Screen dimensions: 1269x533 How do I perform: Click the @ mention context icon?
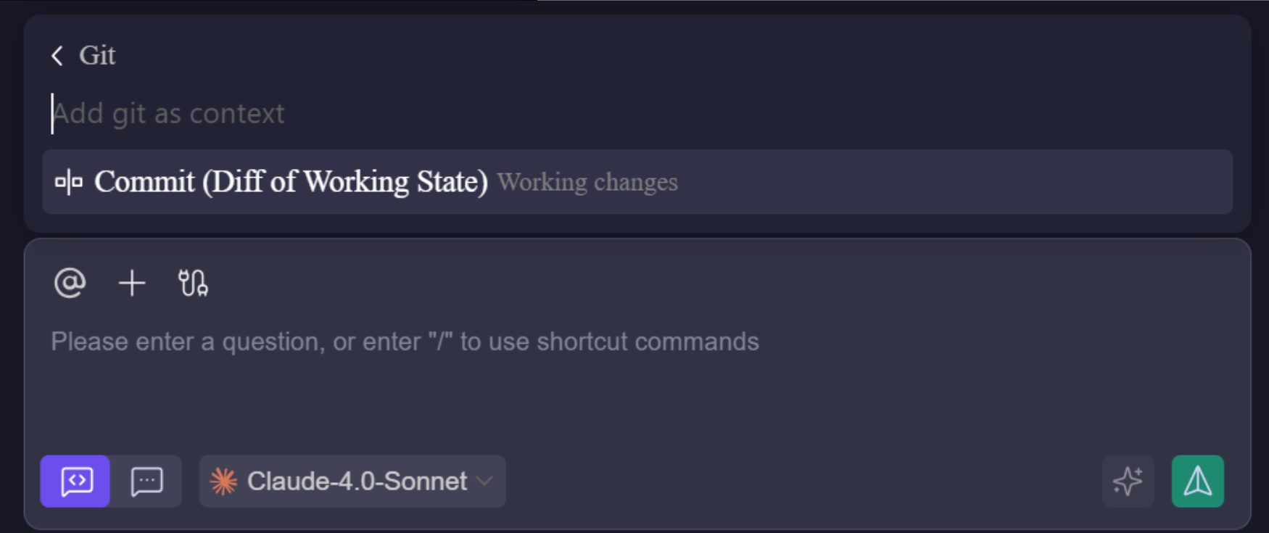click(70, 283)
